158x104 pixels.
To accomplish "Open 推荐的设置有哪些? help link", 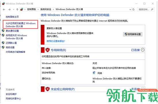I will click(x=56, y=41).
